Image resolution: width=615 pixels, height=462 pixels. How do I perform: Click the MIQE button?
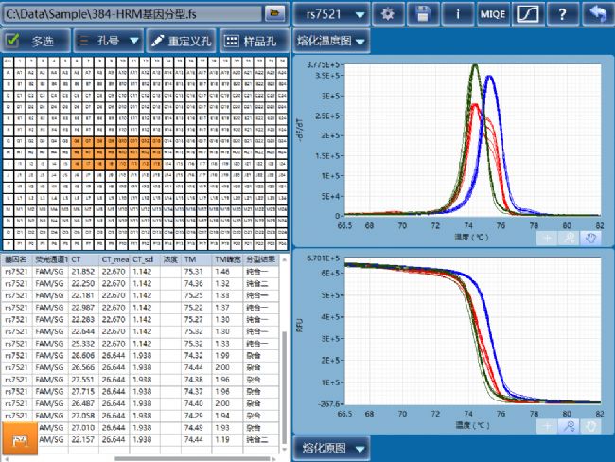tap(492, 14)
